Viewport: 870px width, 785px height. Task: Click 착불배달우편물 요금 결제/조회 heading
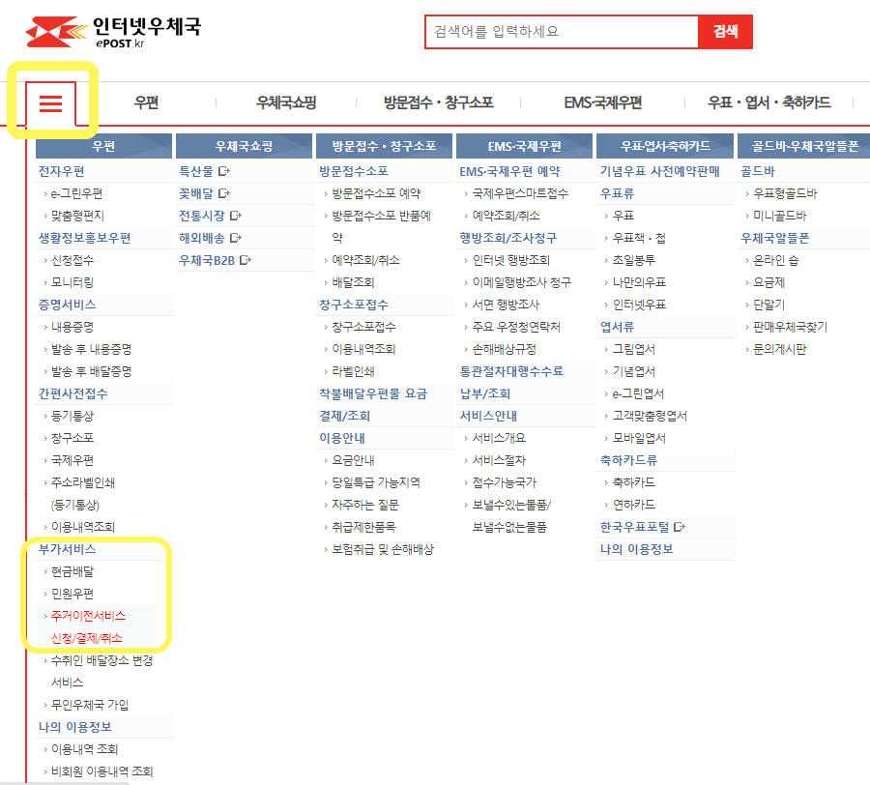373,404
